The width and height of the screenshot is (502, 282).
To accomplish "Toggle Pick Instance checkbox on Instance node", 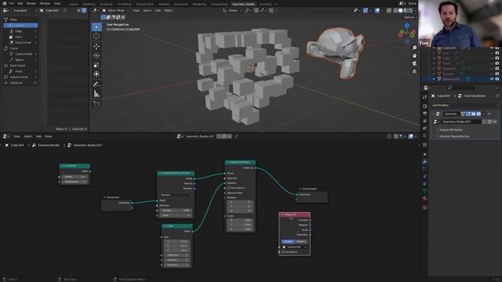I will [228, 188].
